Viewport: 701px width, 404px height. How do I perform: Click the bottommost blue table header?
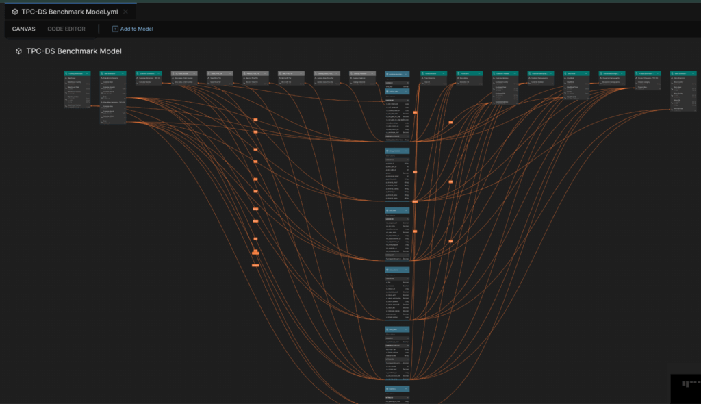[x=397, y=388]
